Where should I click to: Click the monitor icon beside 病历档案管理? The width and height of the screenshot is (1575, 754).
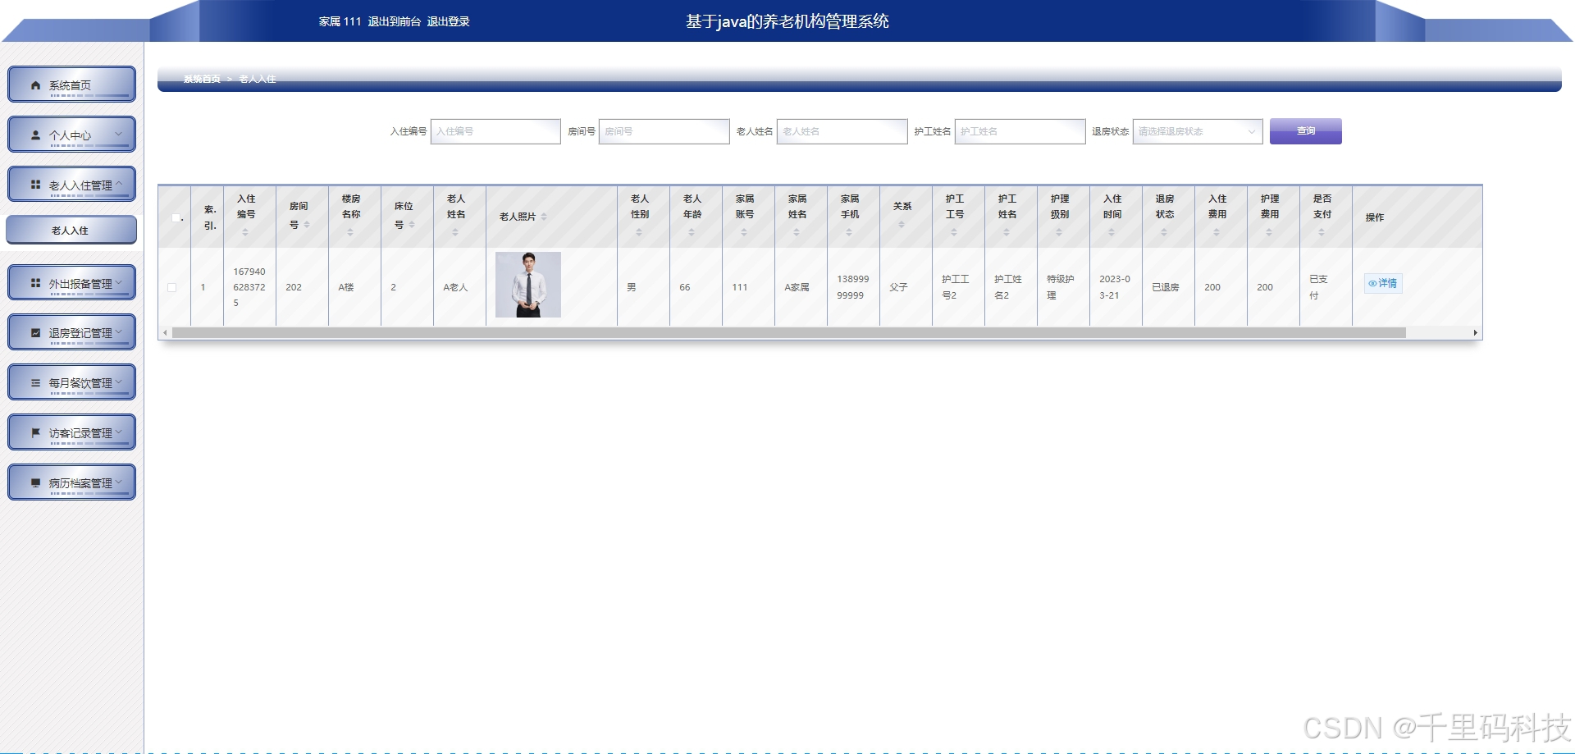click(x=35, y=482)
